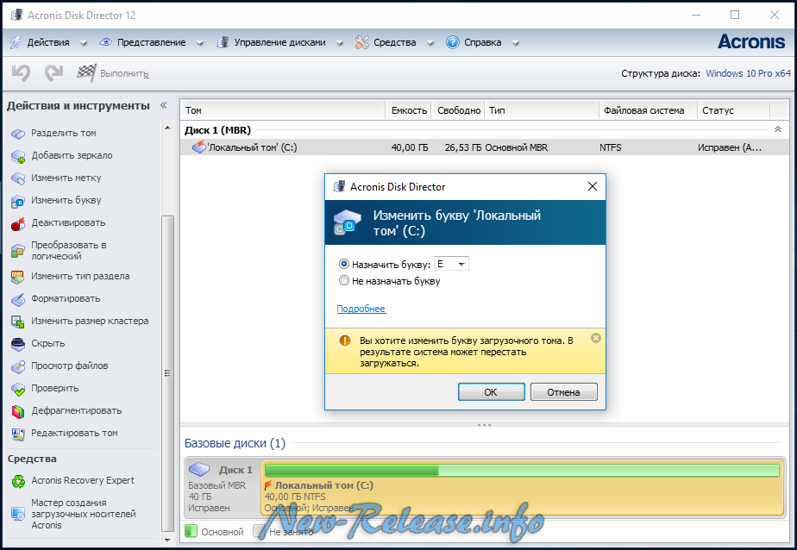Click the Hide (Скрыть) volume icon
797x550 pixels.
[x=18, y=344]
